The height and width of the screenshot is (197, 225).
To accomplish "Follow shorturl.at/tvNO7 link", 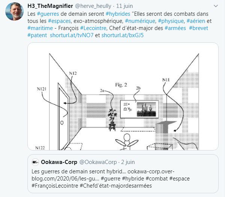I will tap(72, 35).
